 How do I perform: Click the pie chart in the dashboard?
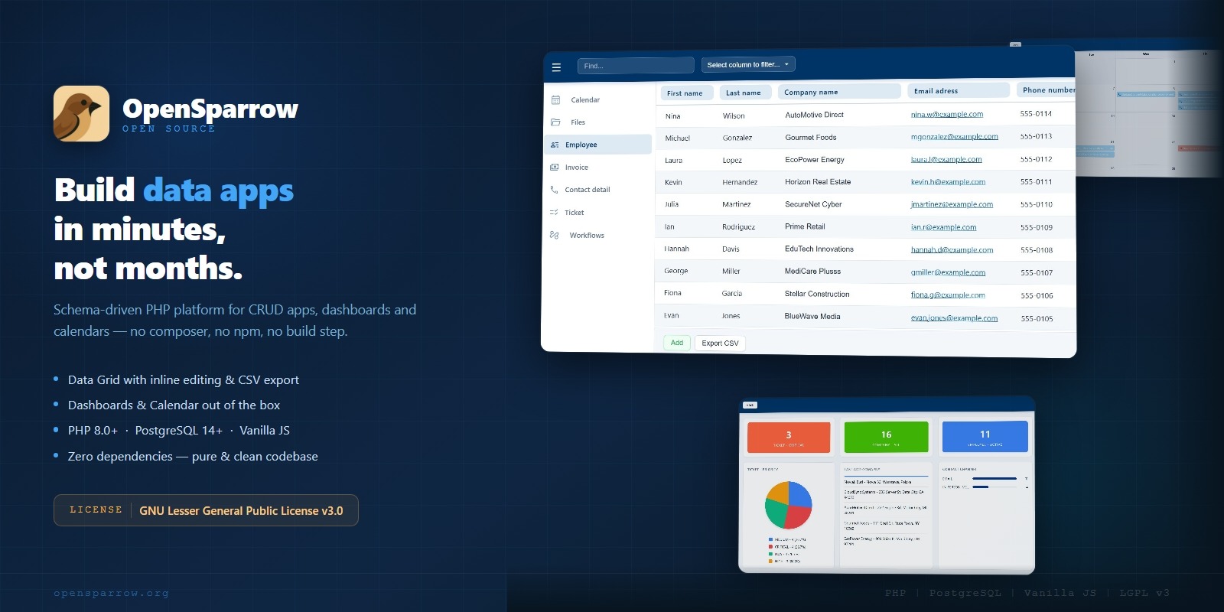pyautogui.click(x=788, y=505)
